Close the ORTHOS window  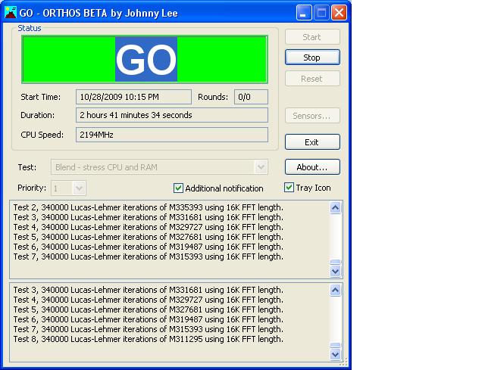point(339,13)
